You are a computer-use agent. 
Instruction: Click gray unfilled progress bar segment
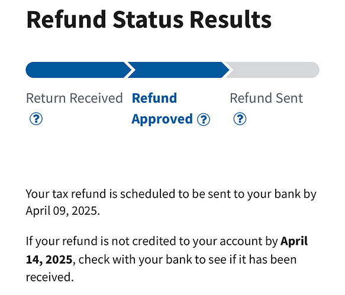click(272, 70)
